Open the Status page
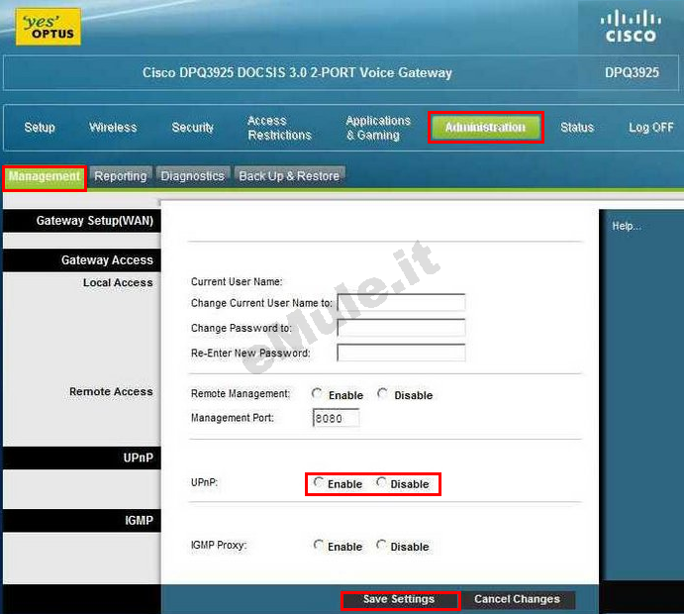The width and height of the screenshot is (684, 614). [577, 128]
